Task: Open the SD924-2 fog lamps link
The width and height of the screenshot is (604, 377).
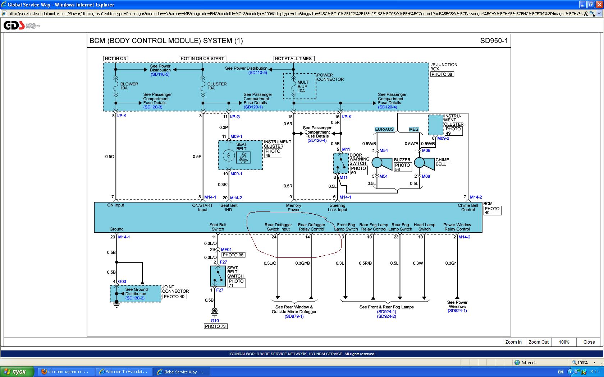Action: tap(386, 316)
